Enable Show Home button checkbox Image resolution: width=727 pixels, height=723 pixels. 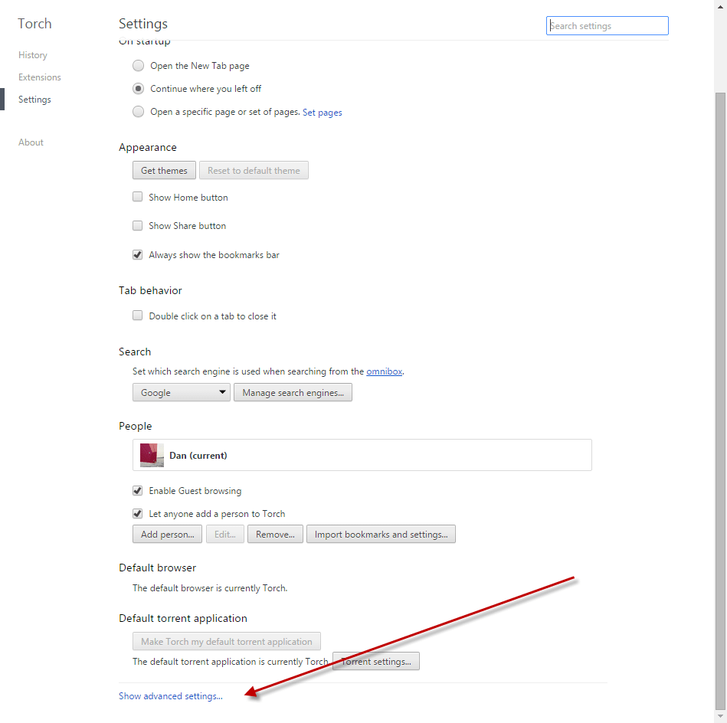137,197
